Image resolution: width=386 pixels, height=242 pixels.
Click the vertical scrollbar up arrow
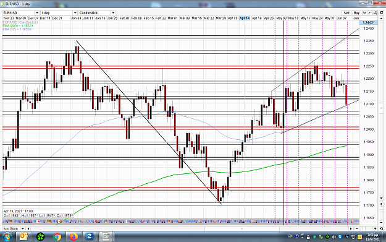pyautogui.click(x=381, y=19)
